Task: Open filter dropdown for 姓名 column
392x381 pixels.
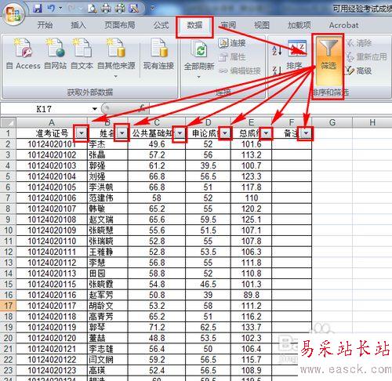Action: point(122,133)
